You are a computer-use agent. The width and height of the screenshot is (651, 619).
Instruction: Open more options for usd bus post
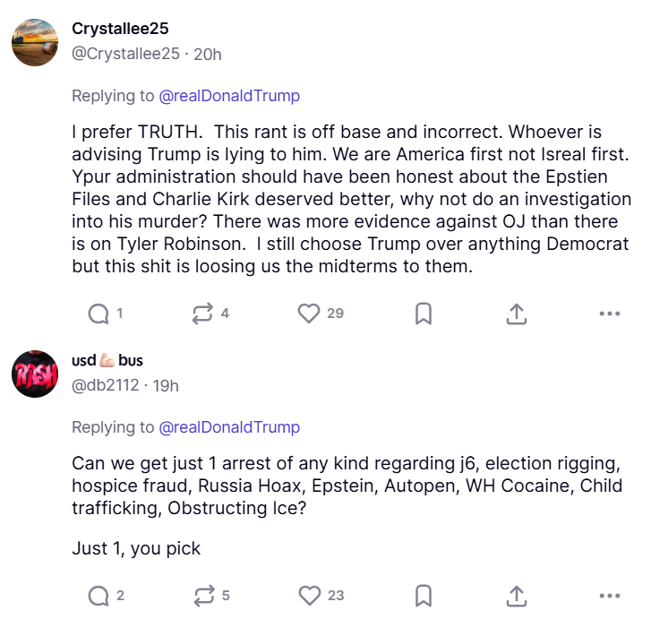coord(609,596)
